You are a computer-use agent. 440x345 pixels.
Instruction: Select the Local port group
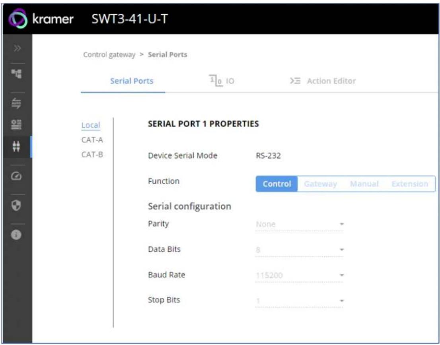(x=91, y=125)
